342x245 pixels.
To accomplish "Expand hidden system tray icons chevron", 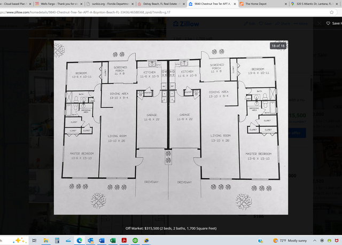I will [x=315, y=241].
